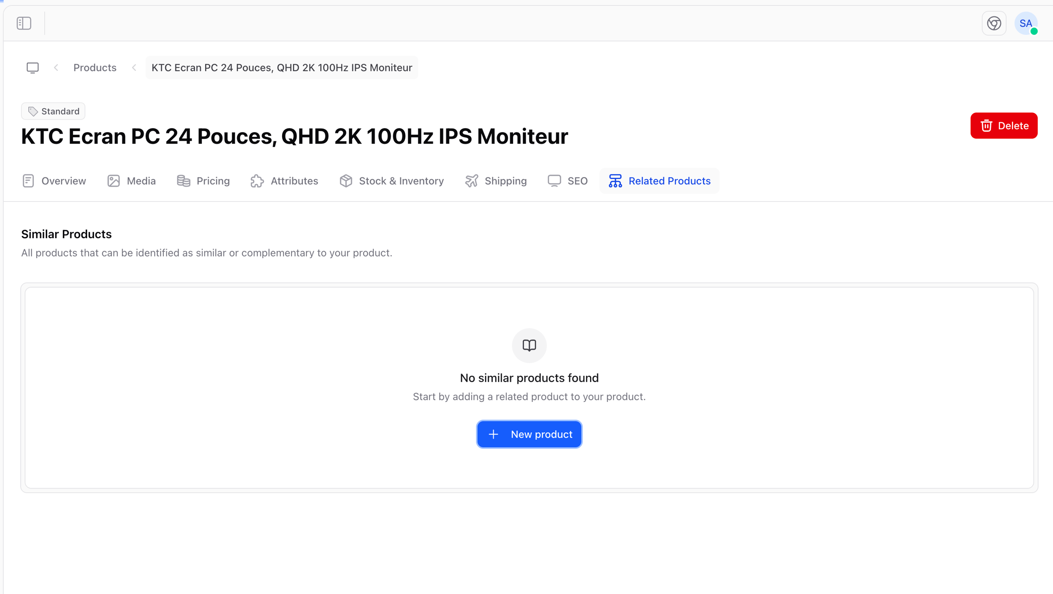Screen dimensions: 1053x594
Task: Click 'Start by adding a related product' text
Action: coord(529,397)
